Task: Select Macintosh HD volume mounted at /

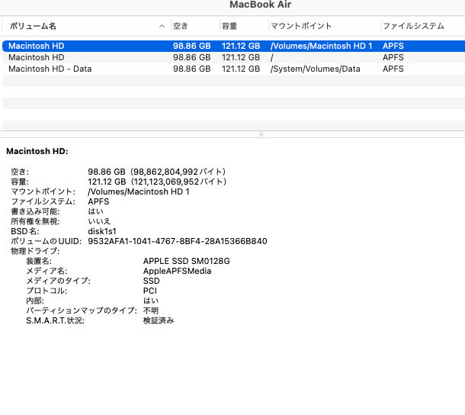Action: coord(37,57)
